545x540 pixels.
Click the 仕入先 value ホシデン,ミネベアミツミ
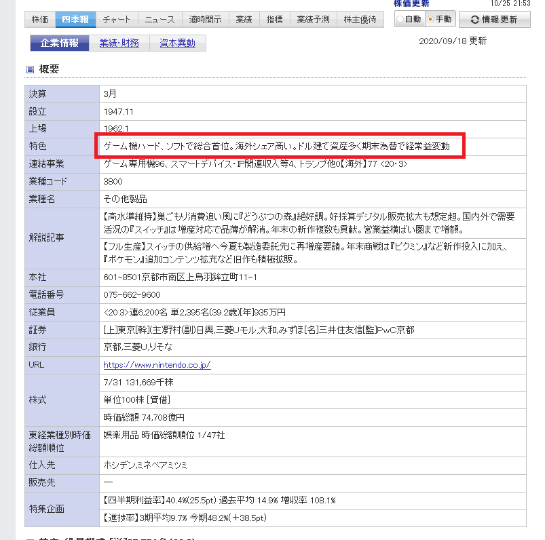[x=145, y=465]
